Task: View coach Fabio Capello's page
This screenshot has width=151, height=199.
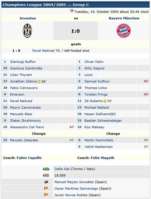Action: coord(29,158)
